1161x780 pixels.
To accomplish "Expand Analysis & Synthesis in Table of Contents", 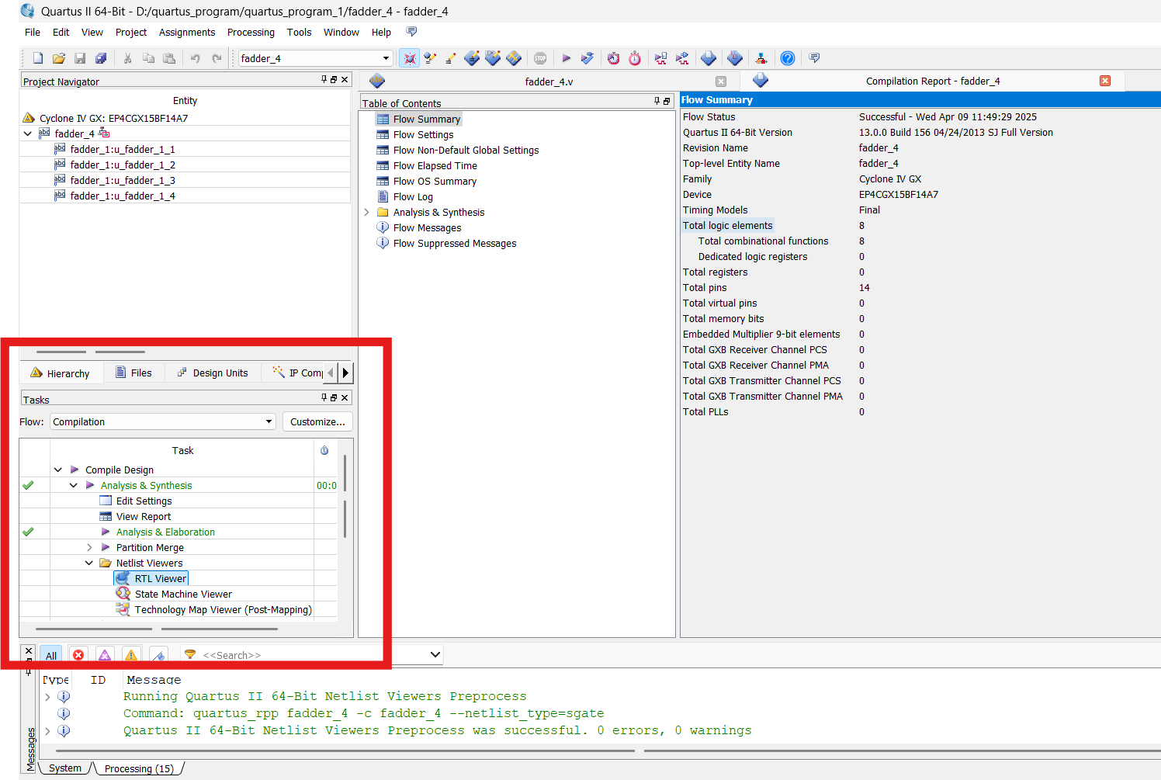I will 366,212.
